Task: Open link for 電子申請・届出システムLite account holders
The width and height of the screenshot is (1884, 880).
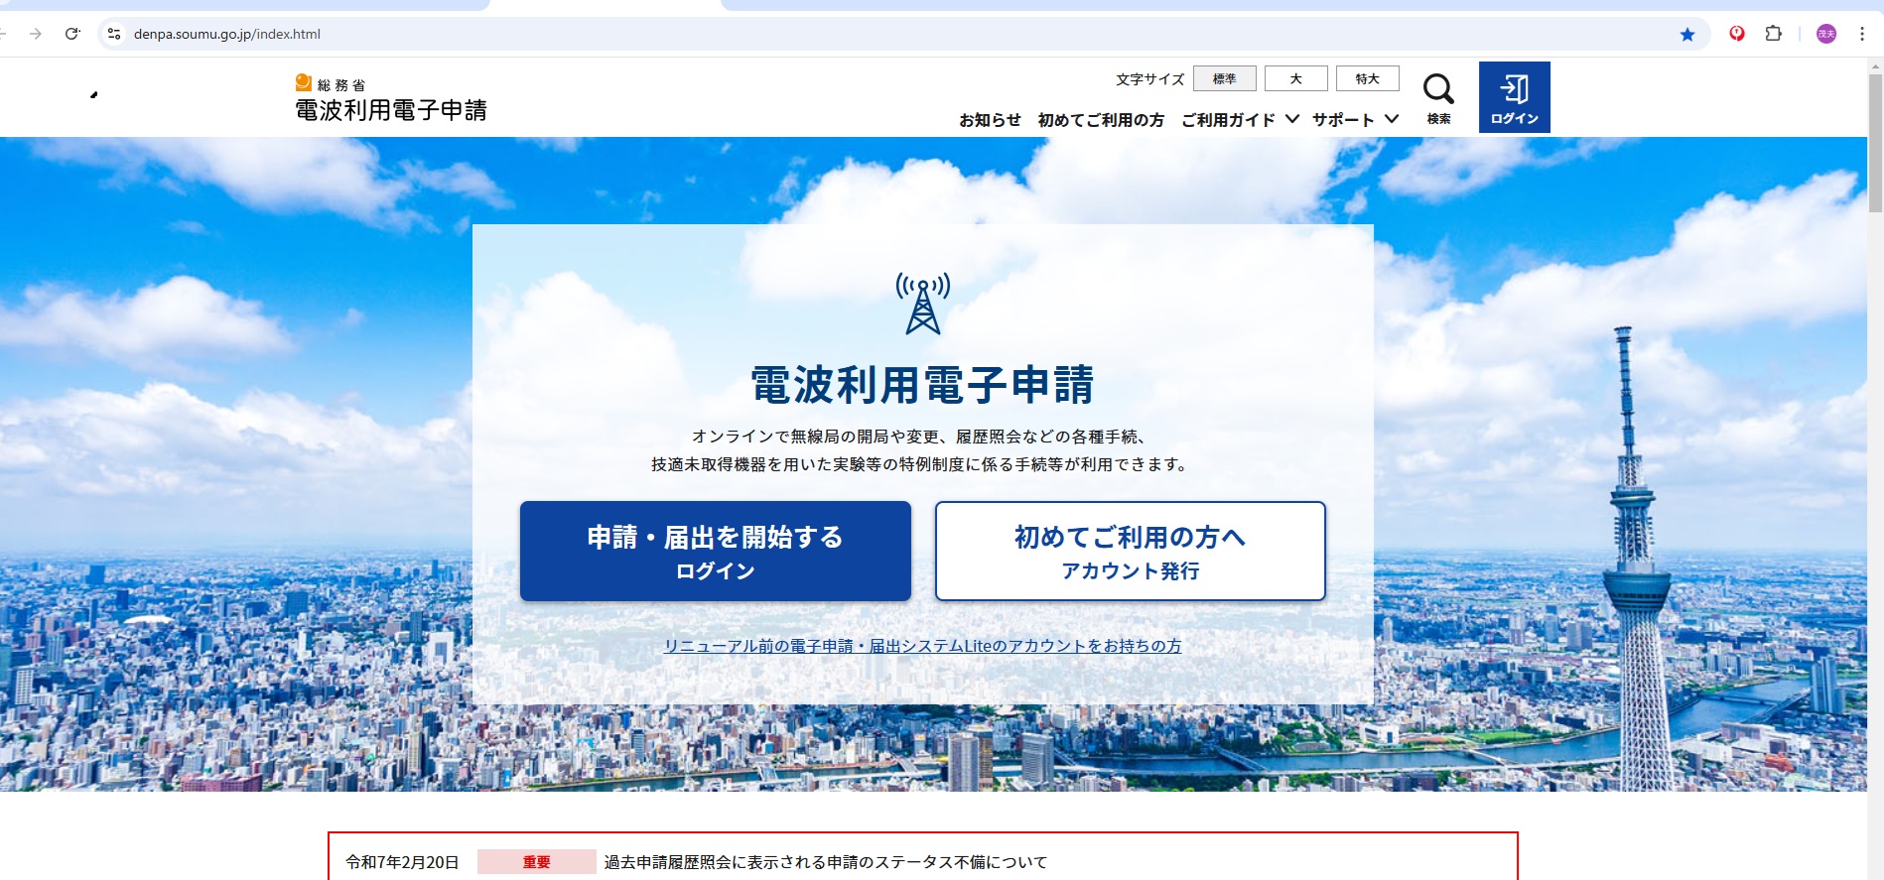Action: click(x=922, y=646)
